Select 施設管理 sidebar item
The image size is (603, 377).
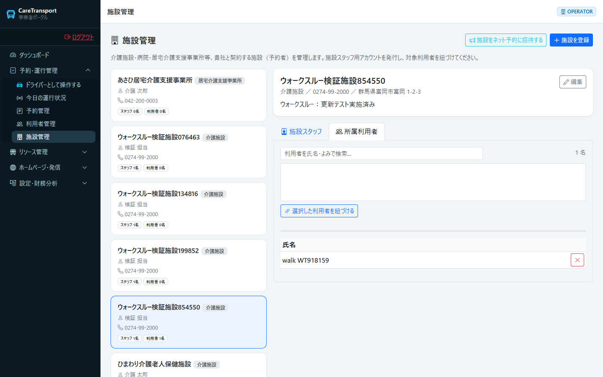[x=54, y=137]
